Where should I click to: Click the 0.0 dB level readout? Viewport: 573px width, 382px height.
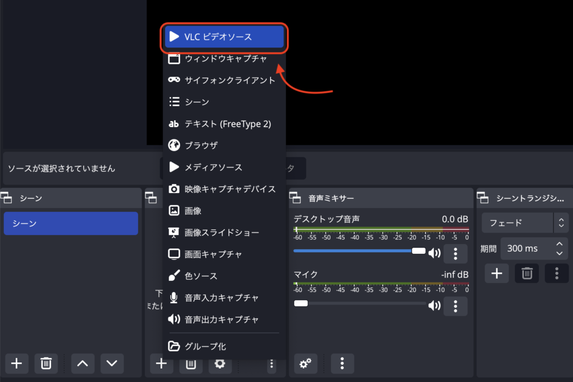pos(454,219)
